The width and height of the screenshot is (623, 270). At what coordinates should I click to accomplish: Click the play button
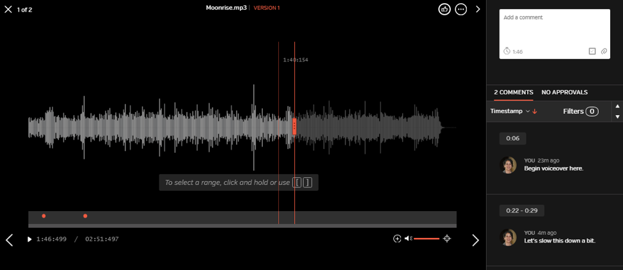[x=29, y=239]
